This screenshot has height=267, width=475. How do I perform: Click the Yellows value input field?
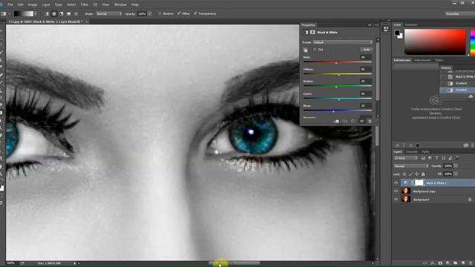coord(366,69)
